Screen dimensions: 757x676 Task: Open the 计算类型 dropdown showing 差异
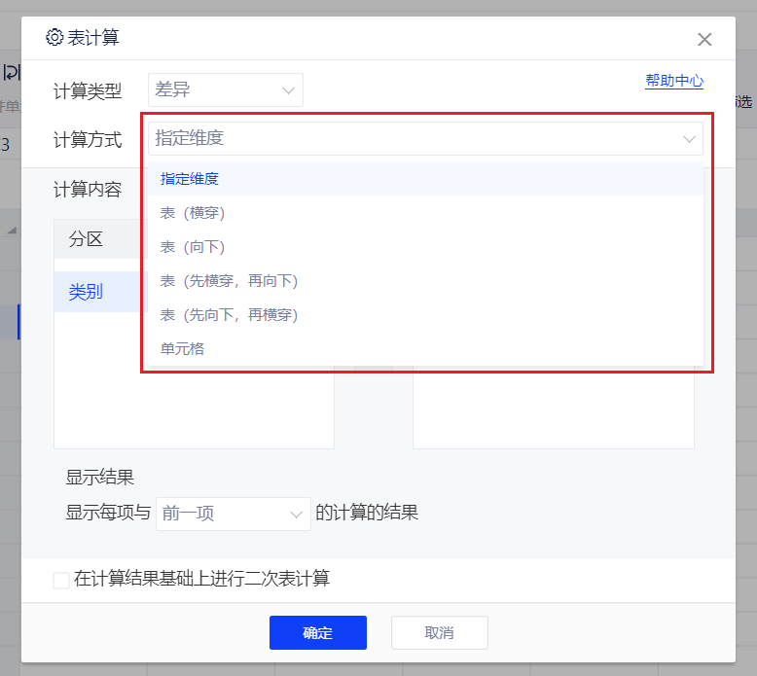point(225,90)
